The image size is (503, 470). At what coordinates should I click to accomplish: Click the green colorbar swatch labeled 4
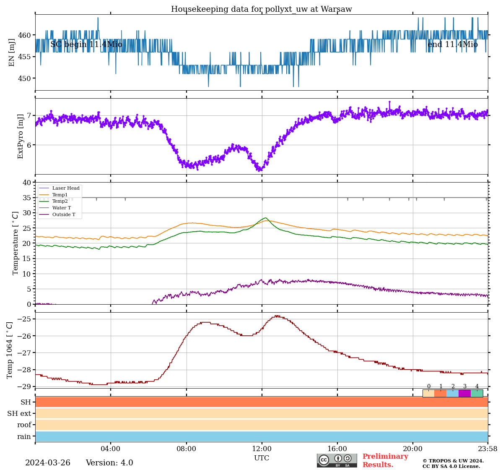click(x=477, y=393)
